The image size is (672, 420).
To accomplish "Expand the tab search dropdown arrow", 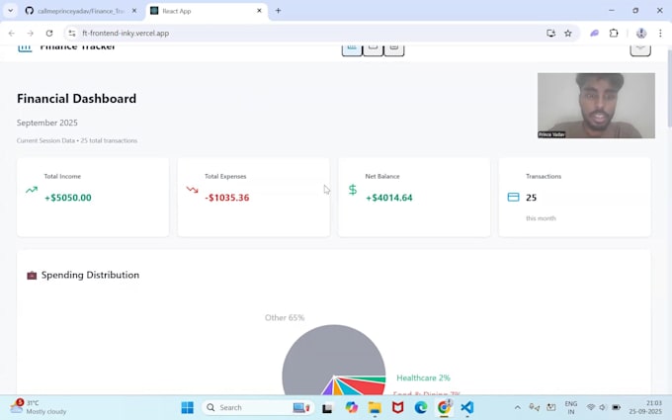I will click(x=10, y=11).
